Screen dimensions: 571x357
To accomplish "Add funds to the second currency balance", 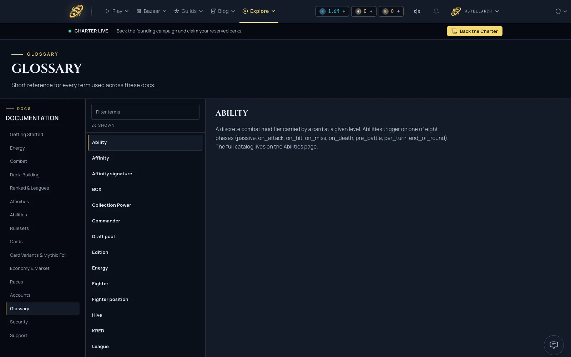I will click(x=371, y=11).
